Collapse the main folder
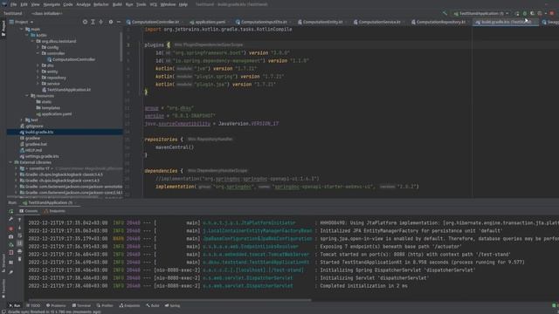Screen dimensions: 559x314 pos(21,29)
